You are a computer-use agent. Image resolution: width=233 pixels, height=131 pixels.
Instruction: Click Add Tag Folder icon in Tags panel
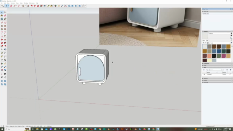click(208, 70)
